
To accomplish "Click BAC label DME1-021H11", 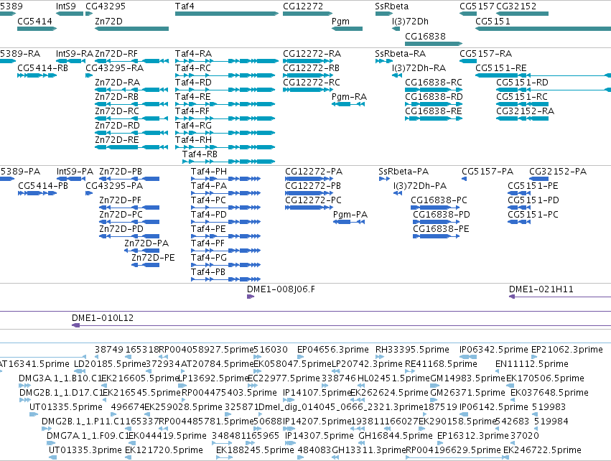I will click(541, 289).
